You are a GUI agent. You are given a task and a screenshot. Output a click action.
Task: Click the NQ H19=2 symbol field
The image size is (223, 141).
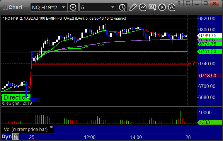pos(49,7)
